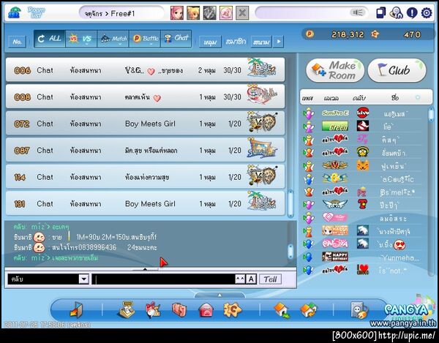Viewport: 439px width, 343px height.
Task: Open the settings gear icon
Action: coord(427,13)
